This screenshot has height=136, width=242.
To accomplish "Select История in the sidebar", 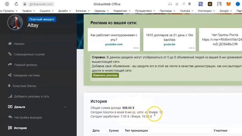I will tap(20, 128).
